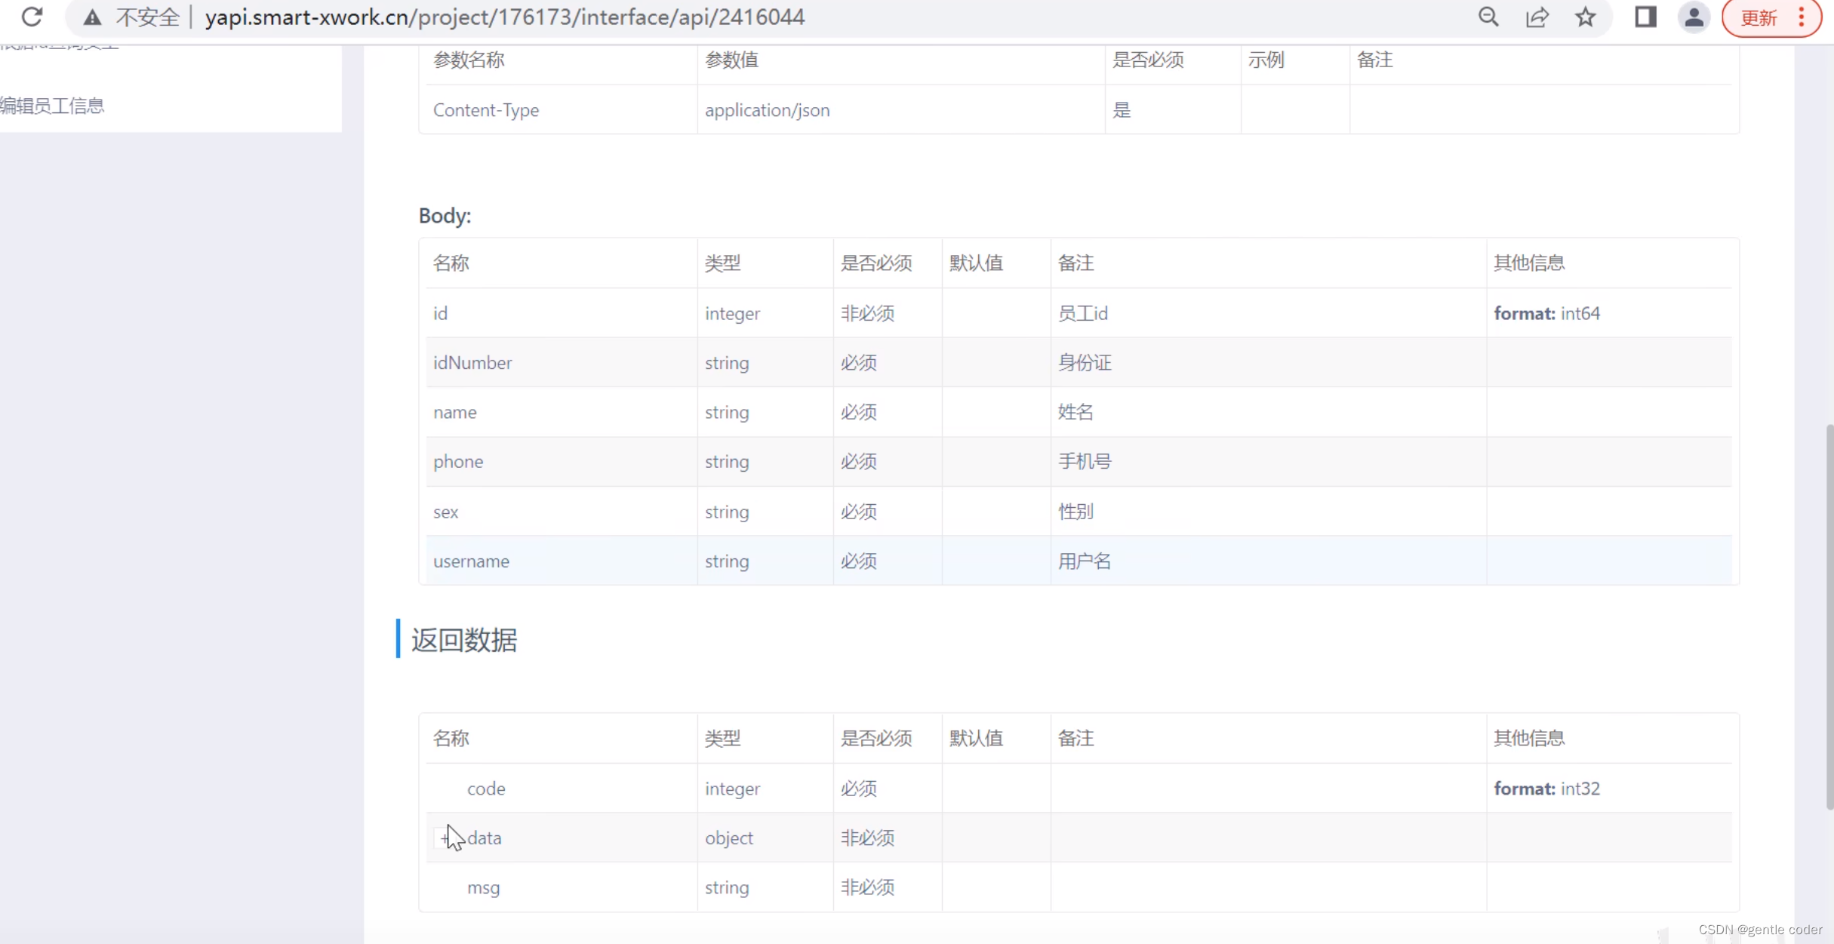Click the 返回数据 section heading
Image resolution: width=1834 pixels, height=944 pixels.
(463, 640)
